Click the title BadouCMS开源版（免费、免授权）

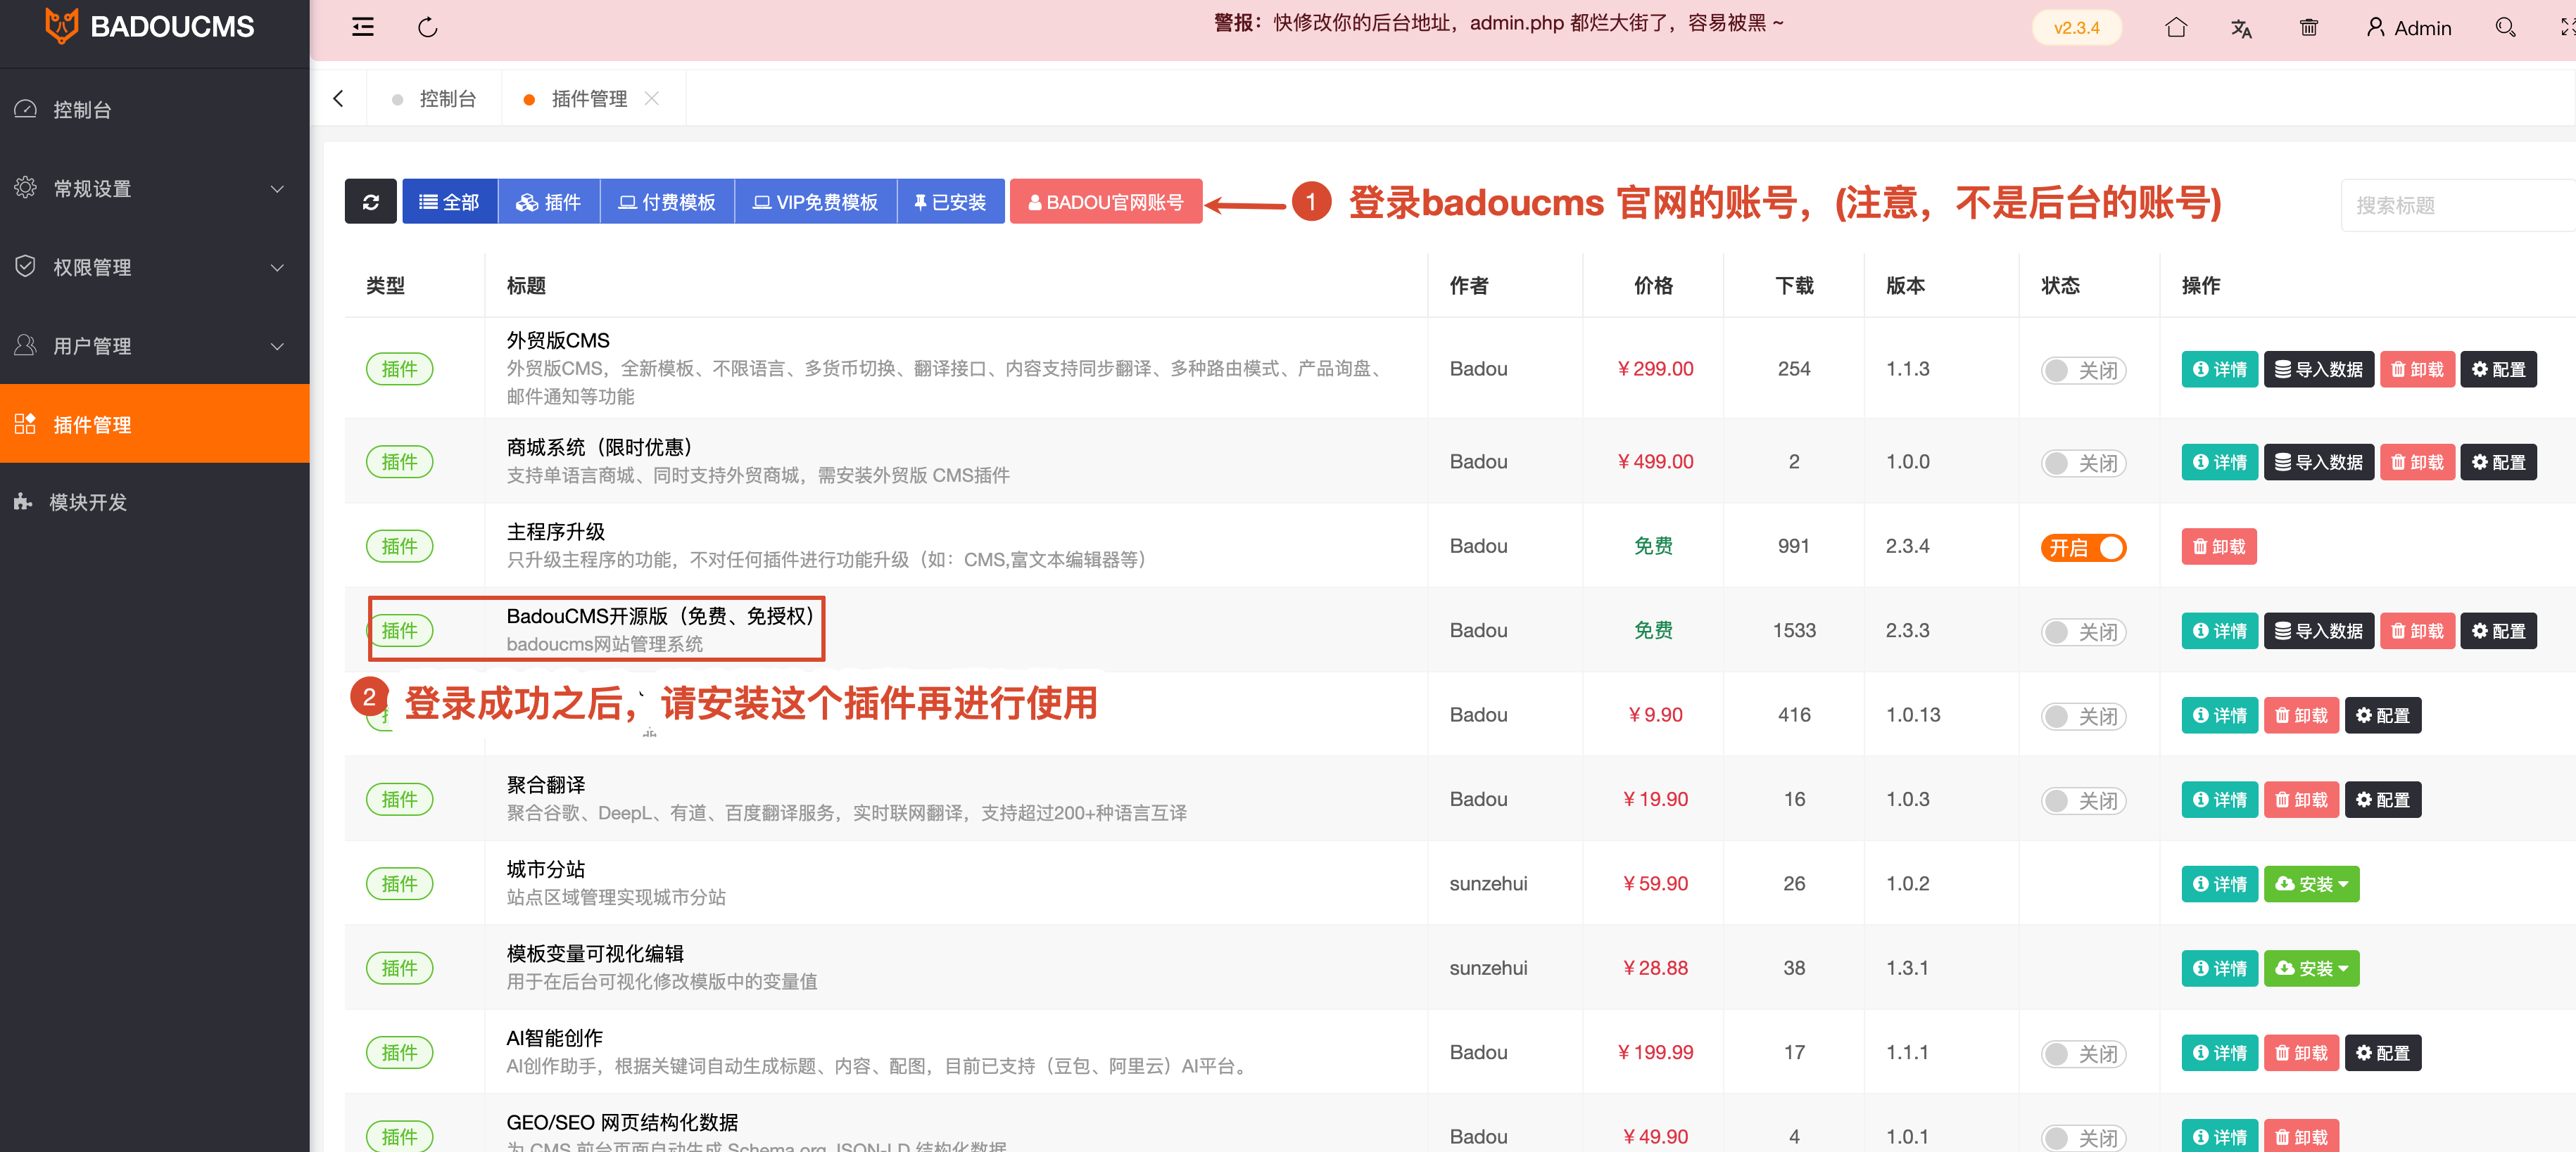coord(660,615)
